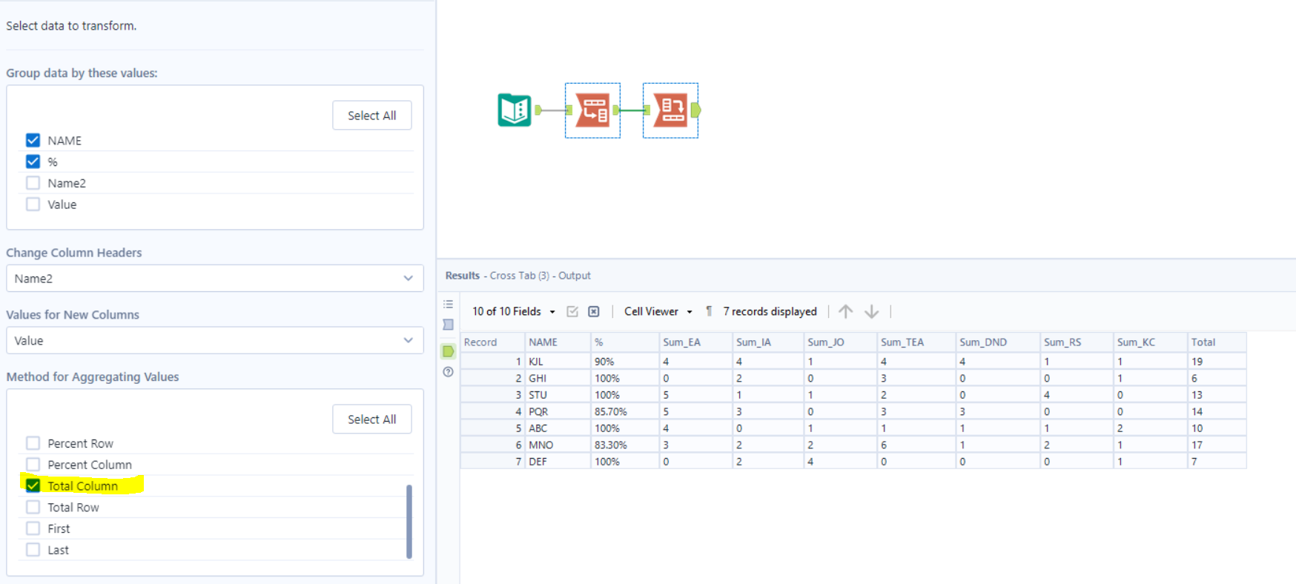
Task: Open the Values for New Columns dropdown
Action: pos(215,341)
